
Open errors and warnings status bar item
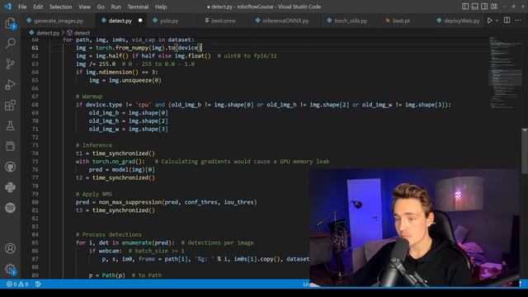click(x=17, y=284)
